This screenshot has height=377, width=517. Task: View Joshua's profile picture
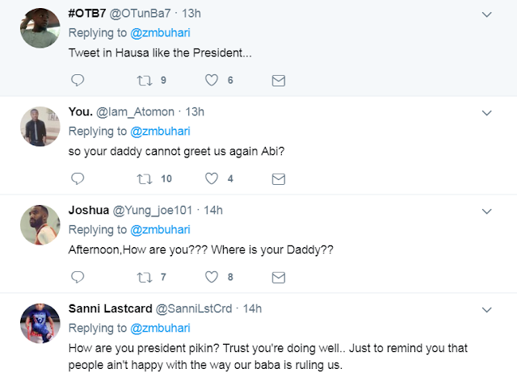[x=40, y=224]
